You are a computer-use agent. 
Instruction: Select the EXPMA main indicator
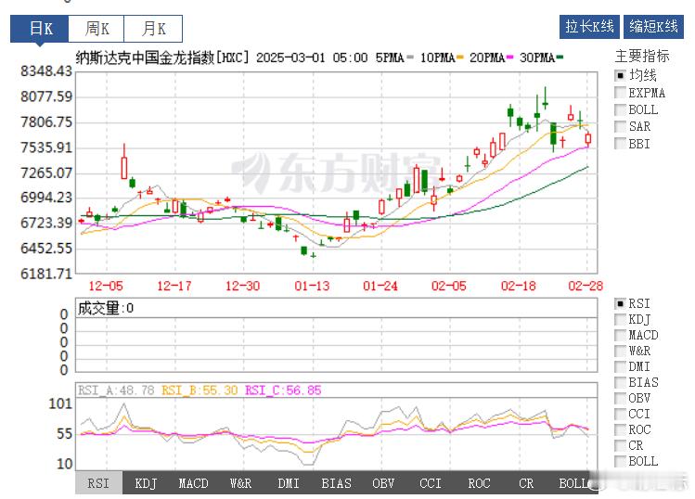pos(620,93)
